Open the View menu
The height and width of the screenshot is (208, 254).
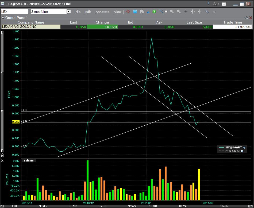(118, 12)
